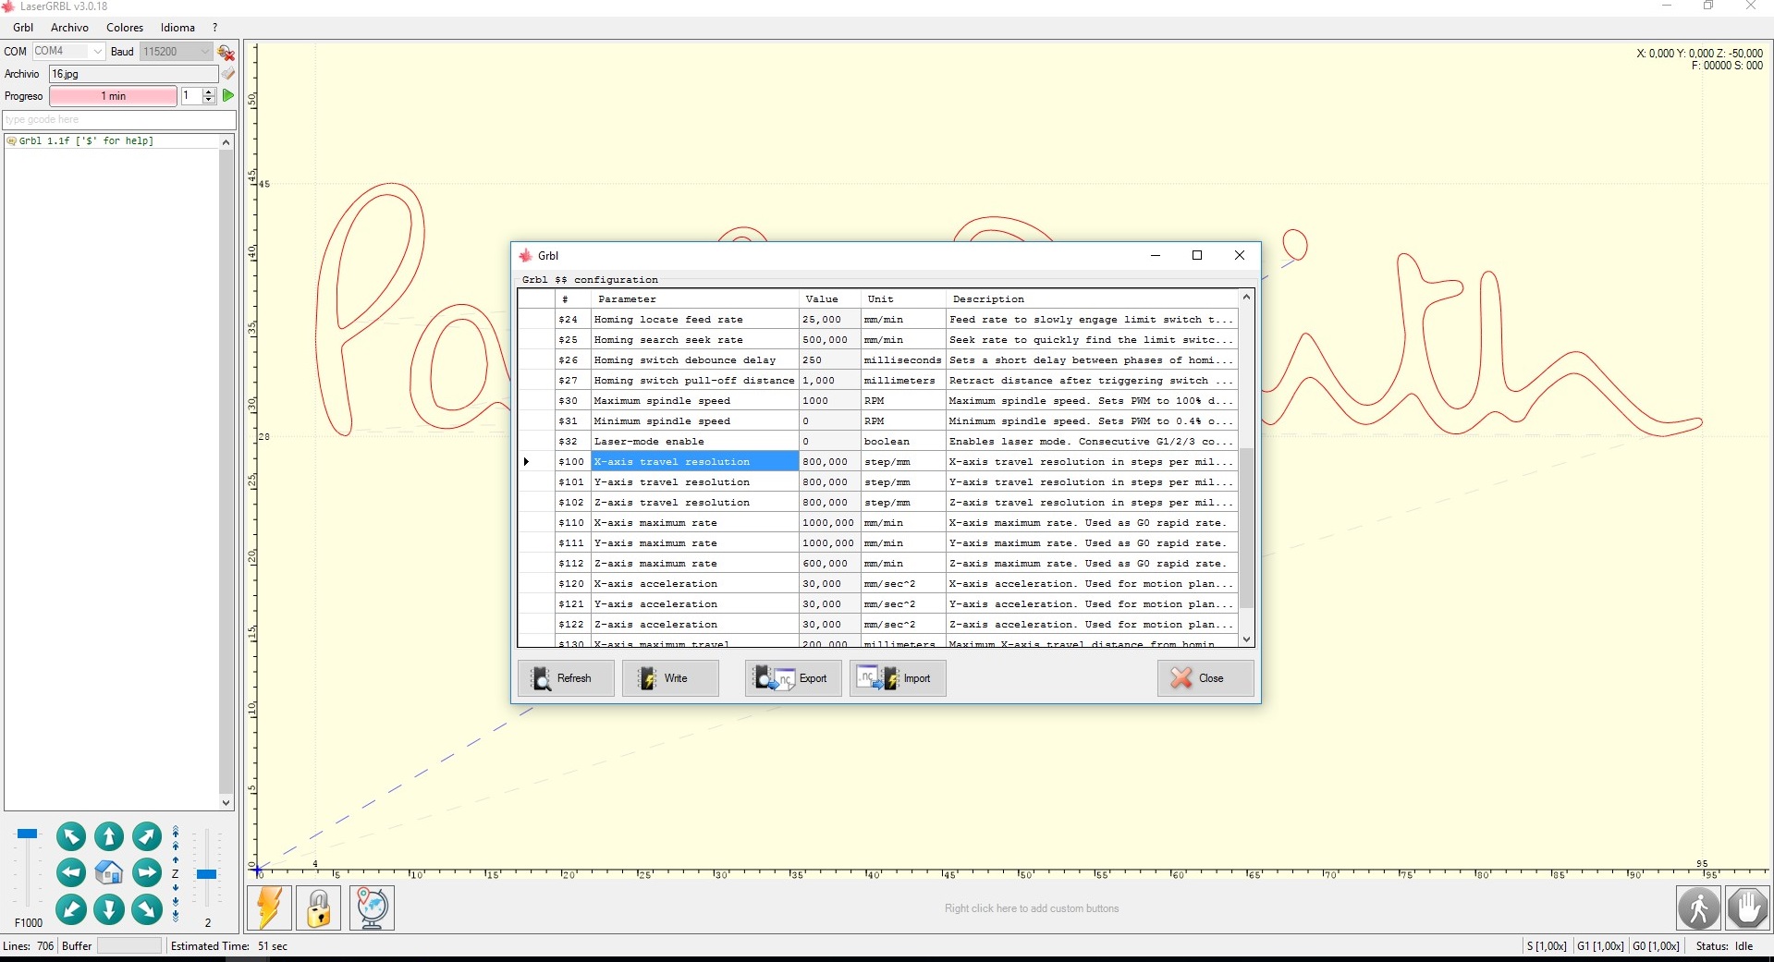
Task: Open the Grbl menu
Action: 23,28
